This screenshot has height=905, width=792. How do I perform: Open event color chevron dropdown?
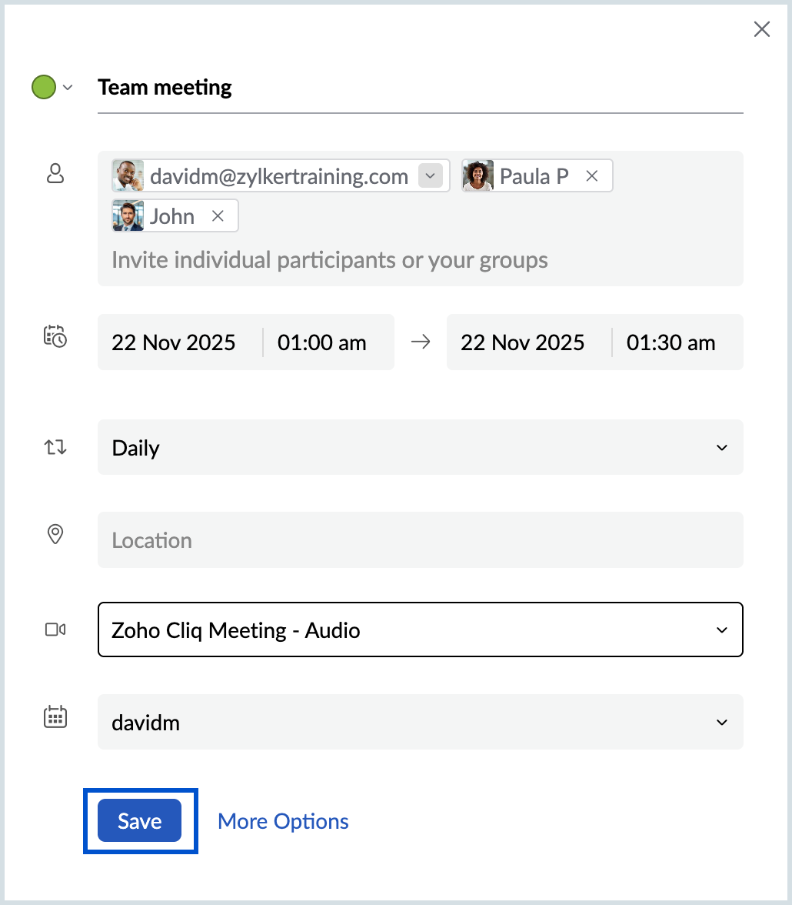[68, 88]
